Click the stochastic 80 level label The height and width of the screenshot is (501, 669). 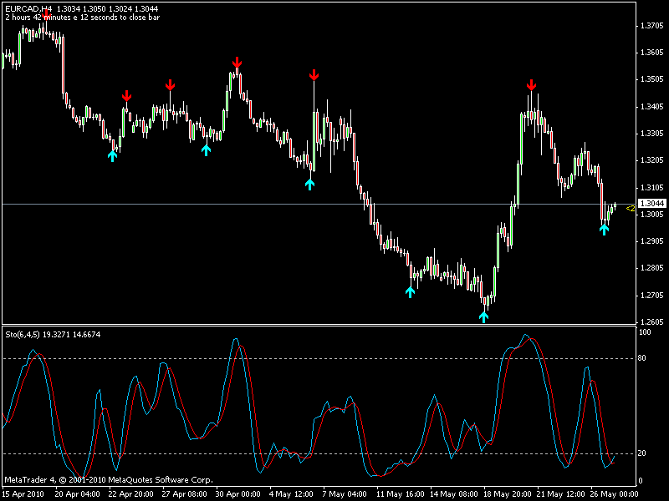click(641, 358)
